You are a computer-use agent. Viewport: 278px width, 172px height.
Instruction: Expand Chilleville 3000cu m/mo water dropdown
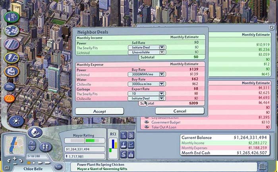[162, 84]
